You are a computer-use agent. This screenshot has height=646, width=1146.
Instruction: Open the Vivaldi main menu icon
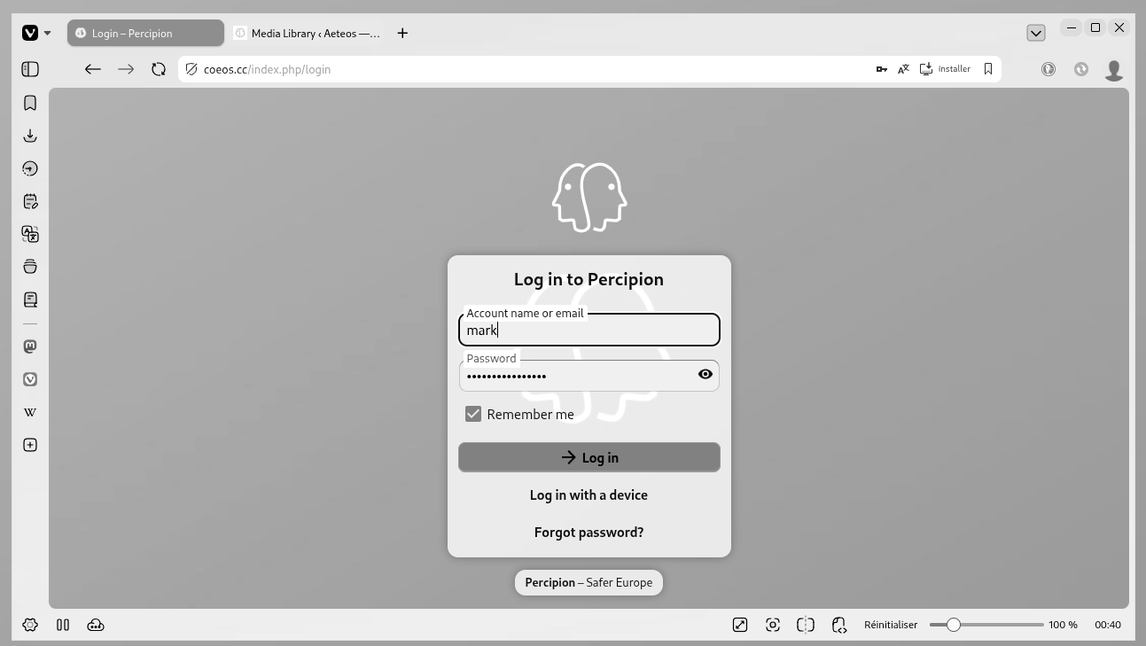[30, 33]
